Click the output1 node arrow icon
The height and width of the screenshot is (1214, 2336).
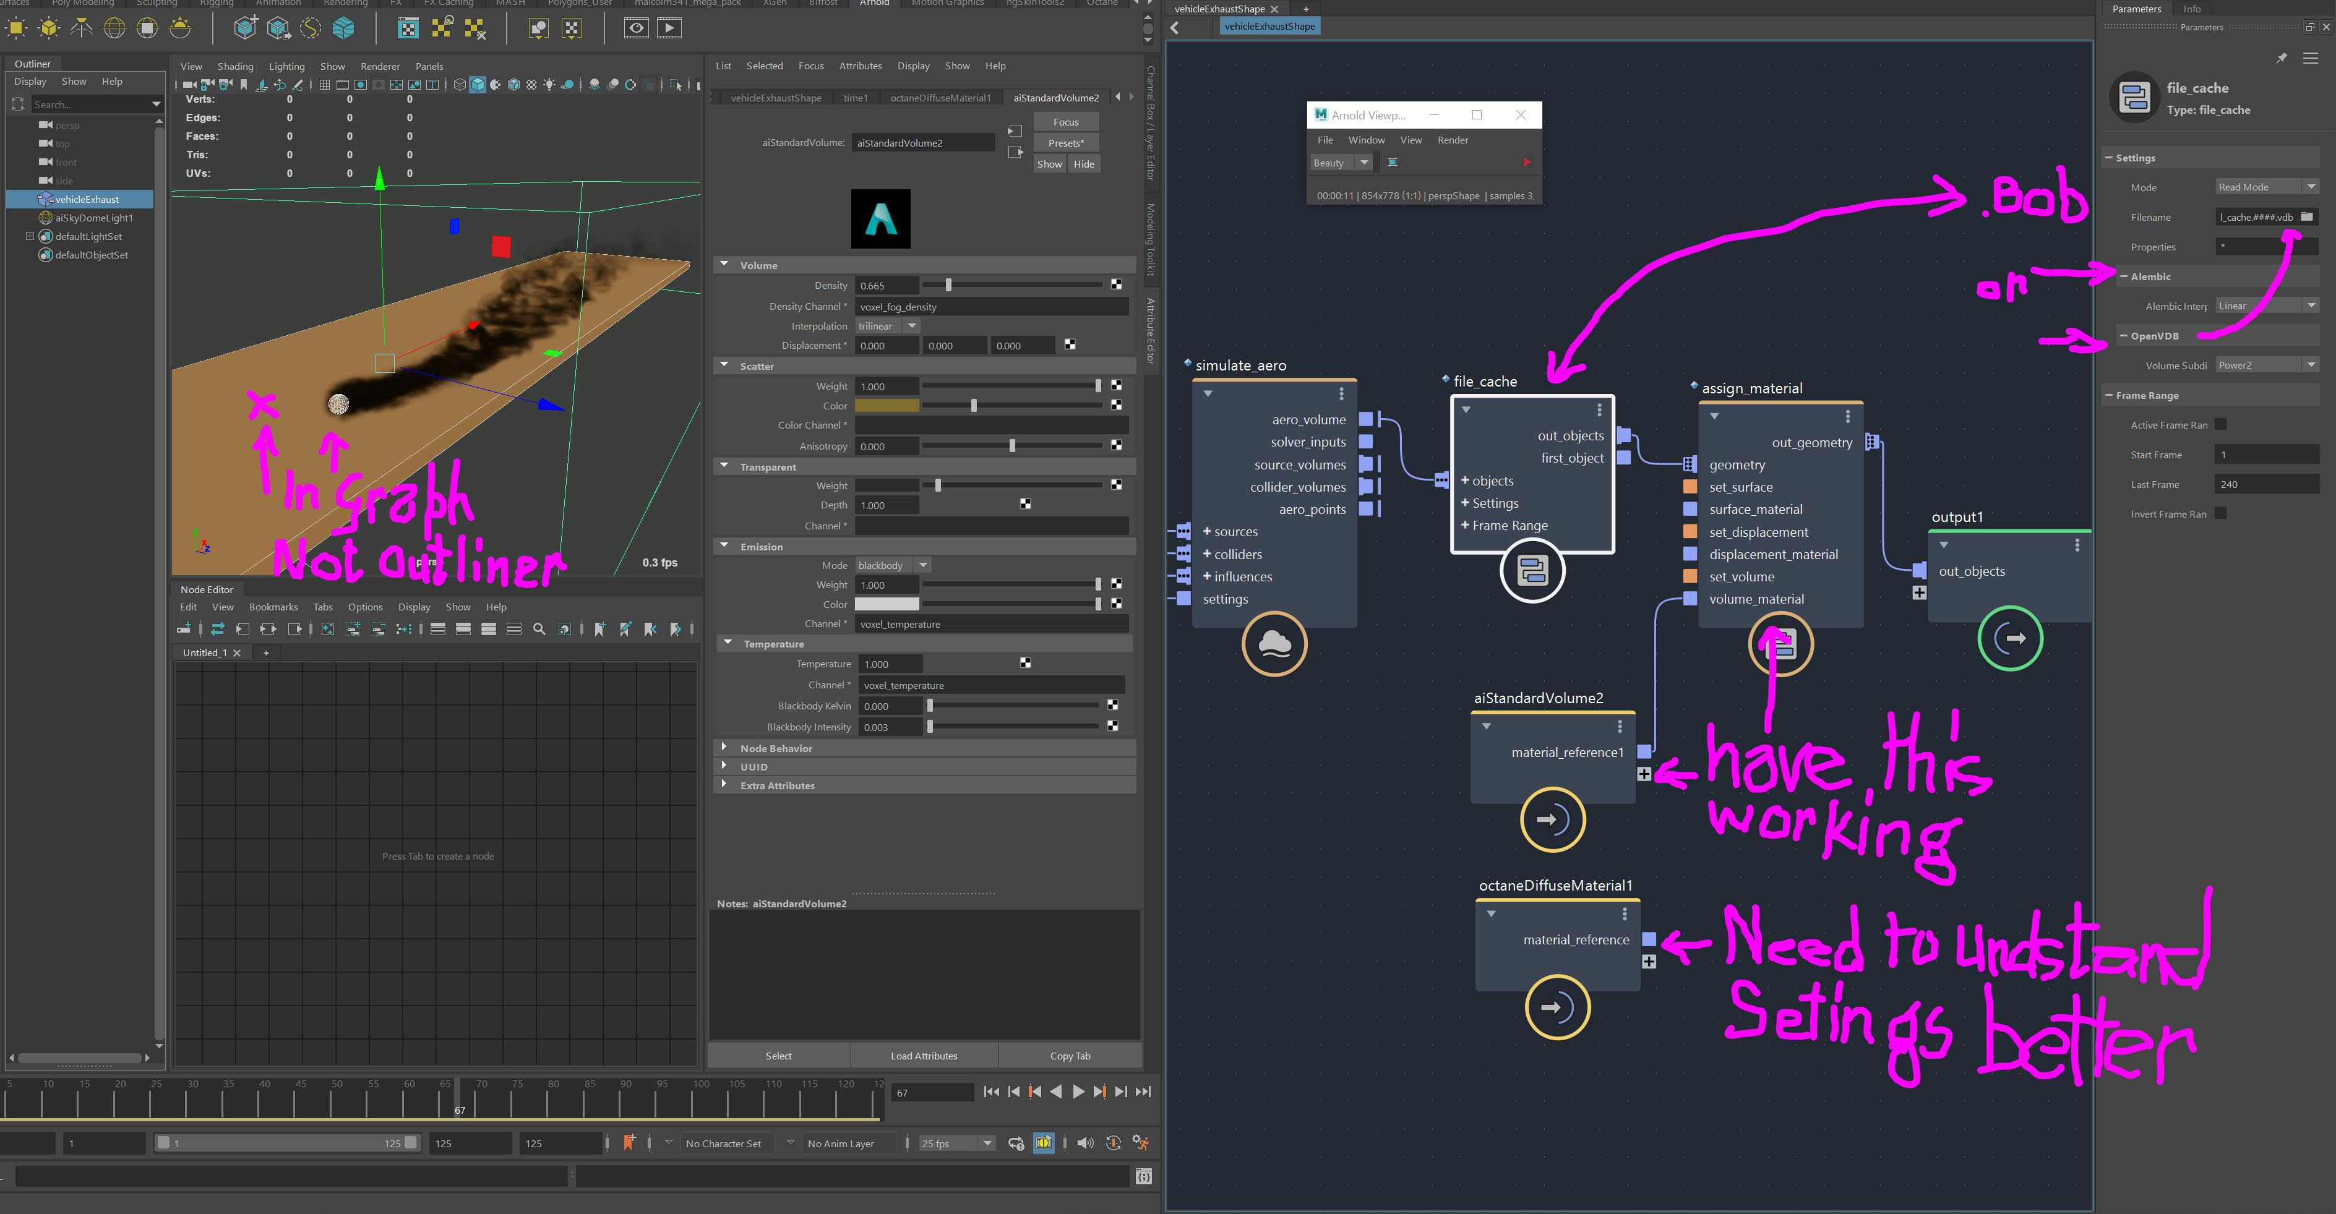(2009, 638)
